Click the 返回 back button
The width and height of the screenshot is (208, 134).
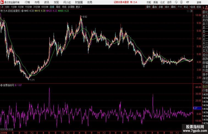(x=199, y=7)
